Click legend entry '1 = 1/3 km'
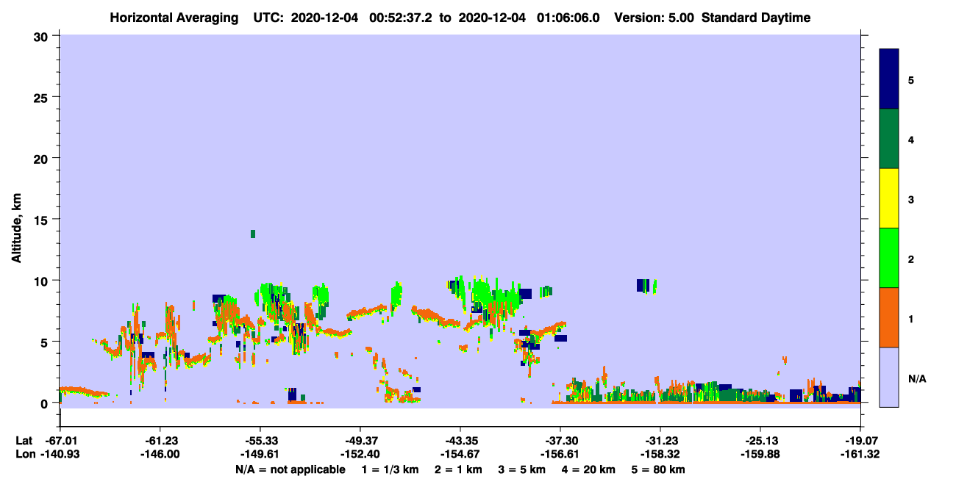956x490 pixels. pos(389,469)
